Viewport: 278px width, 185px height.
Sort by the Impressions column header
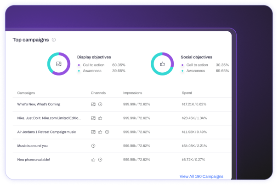132,93
